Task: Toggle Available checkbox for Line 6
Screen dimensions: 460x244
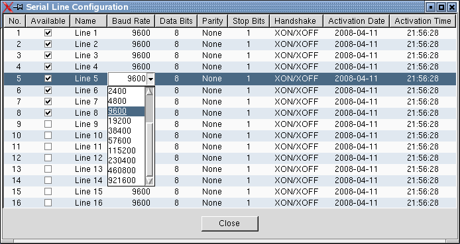Action: (x=48, y=91)
